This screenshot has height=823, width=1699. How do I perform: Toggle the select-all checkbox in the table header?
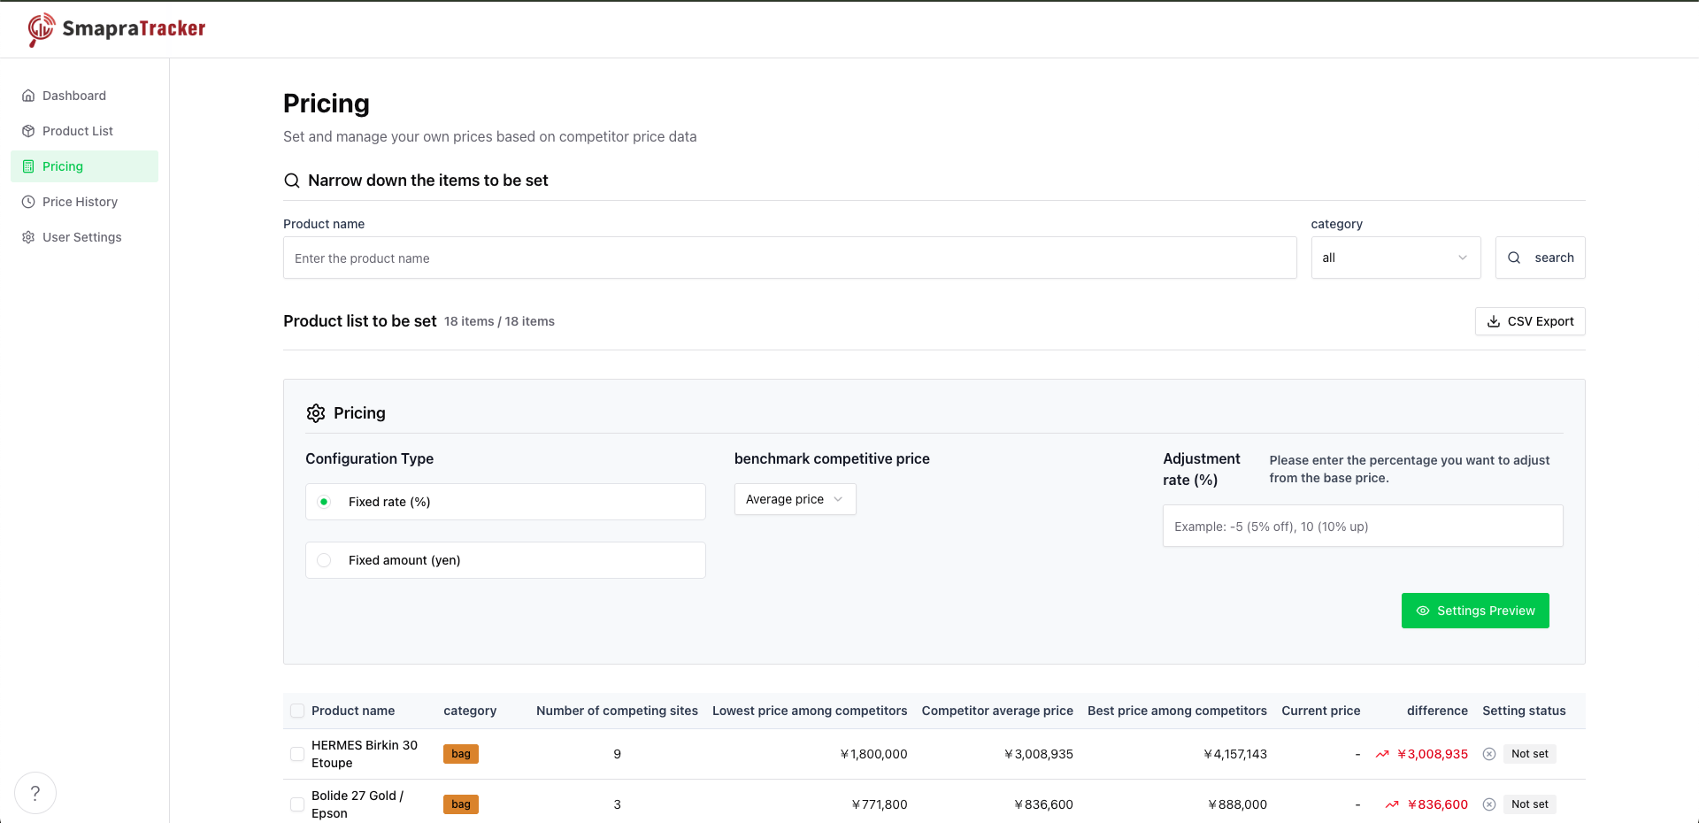click(x=296, y=710)
